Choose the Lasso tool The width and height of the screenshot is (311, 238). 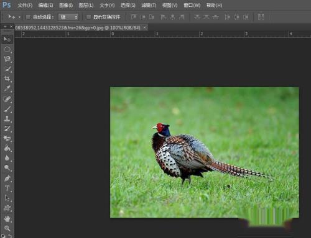[7, 59]
